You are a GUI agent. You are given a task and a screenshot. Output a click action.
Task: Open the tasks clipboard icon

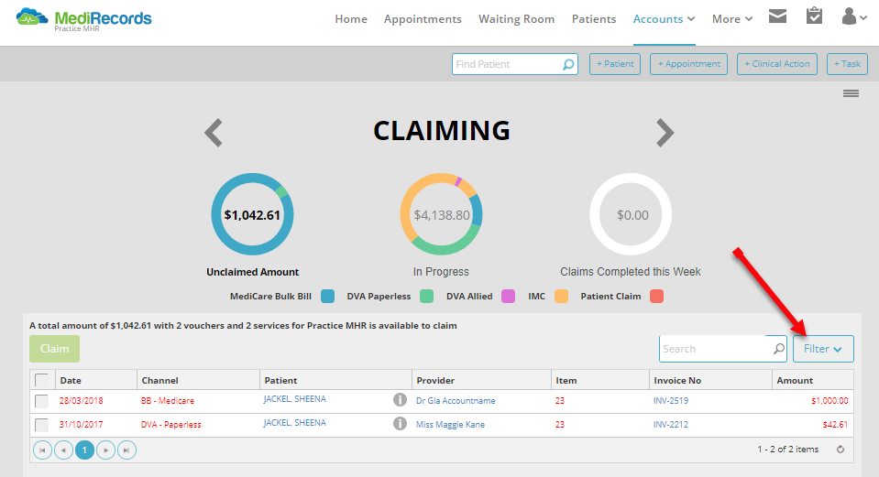[814, 16]
